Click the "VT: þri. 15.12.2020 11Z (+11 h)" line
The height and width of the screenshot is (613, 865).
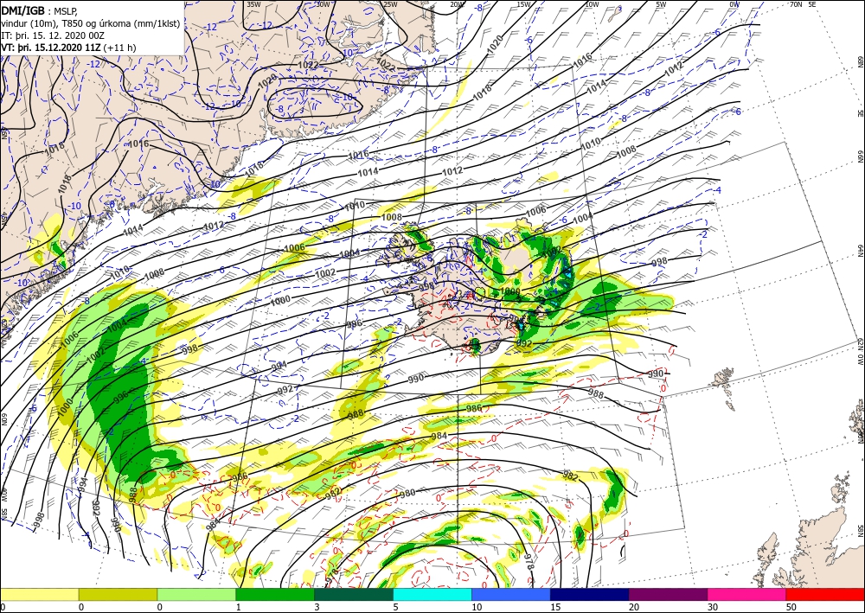[67, 48]
